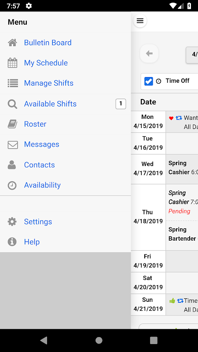The height and width of the screenshot is (352, 198).
Task: Uncheck the Time Off checkbox
Action: point(149,81)
